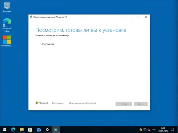Open the Юридическая информация link

click(x=83, y=103)
